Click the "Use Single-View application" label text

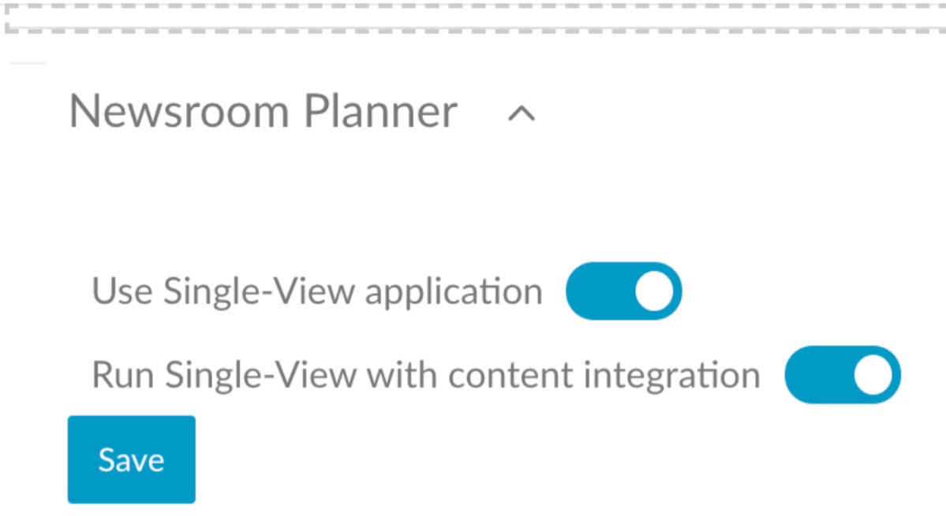(x=317, y=291)
